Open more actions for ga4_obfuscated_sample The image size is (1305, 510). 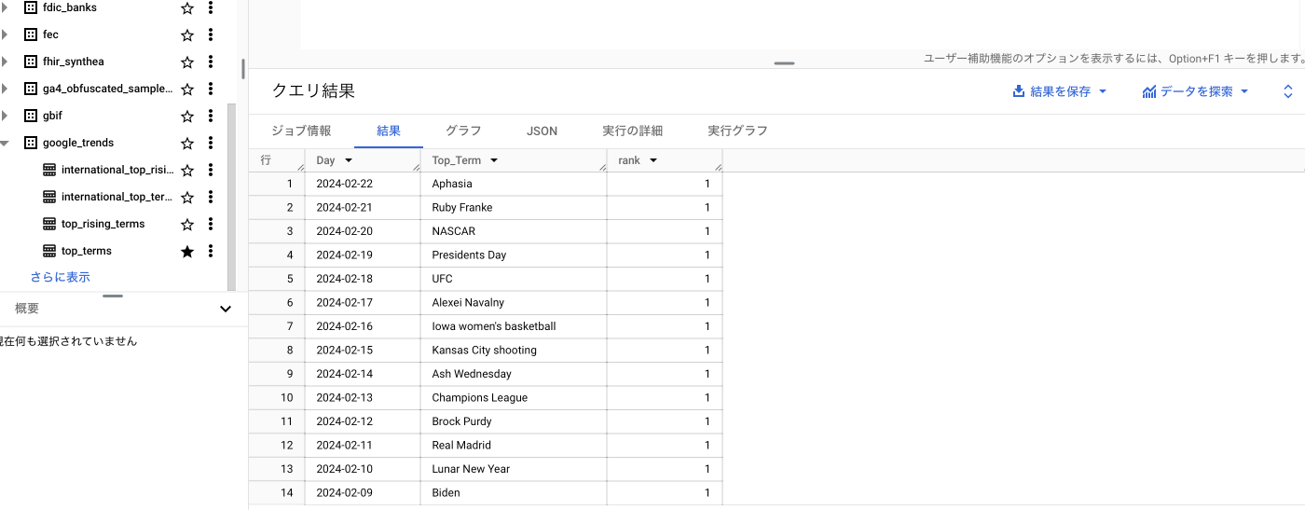[x=211, y=89]
